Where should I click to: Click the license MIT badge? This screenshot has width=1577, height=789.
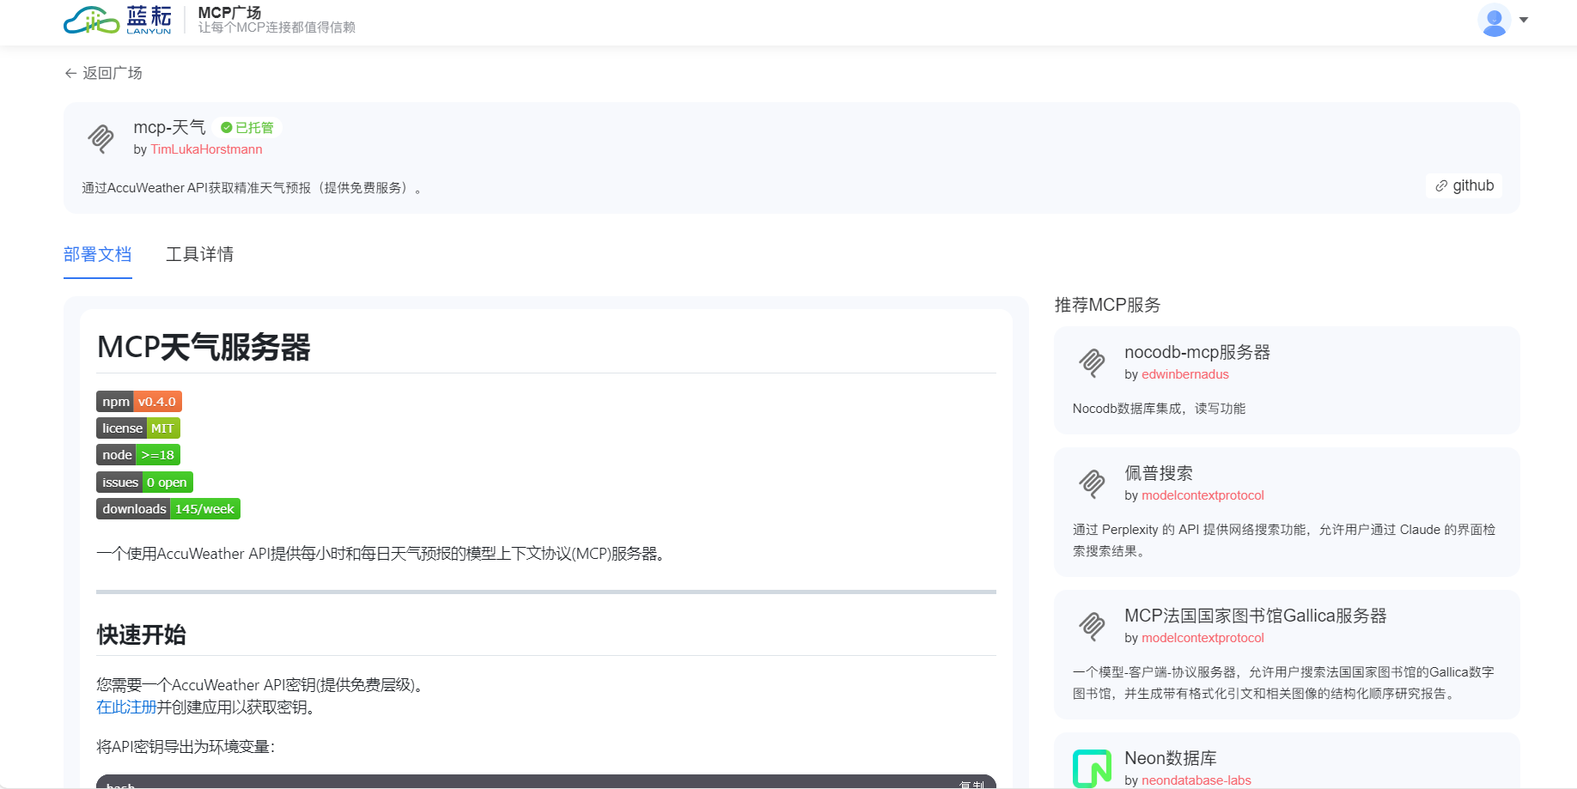[x=138, y=428]
